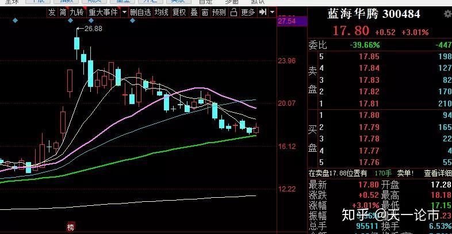Expand the dropdown arrow beside 重大事件
The image size is (452, 234).
124,13
